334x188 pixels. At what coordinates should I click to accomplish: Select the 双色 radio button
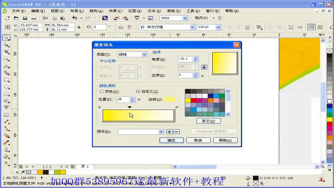102,91
